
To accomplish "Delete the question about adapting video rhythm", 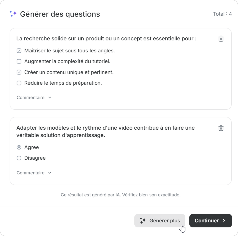I will [221, 128].
